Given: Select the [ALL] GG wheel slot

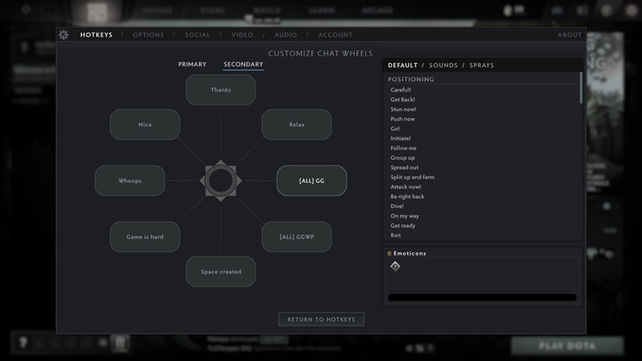Looking at the screenshot, I should (x=311, y=180).
